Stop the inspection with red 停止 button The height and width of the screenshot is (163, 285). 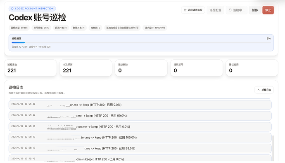point(268,10)
